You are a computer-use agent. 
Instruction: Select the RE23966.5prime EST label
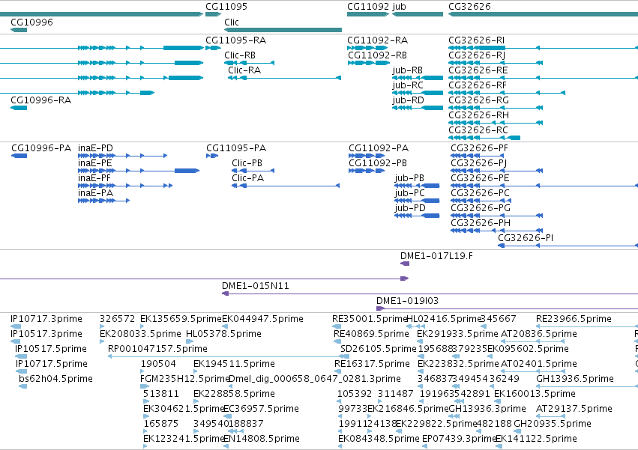click(574, 319)
